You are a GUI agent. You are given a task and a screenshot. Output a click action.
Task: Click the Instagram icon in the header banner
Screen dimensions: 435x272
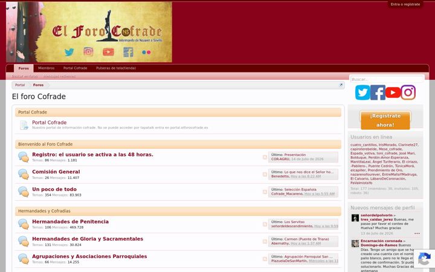[88, 51]
